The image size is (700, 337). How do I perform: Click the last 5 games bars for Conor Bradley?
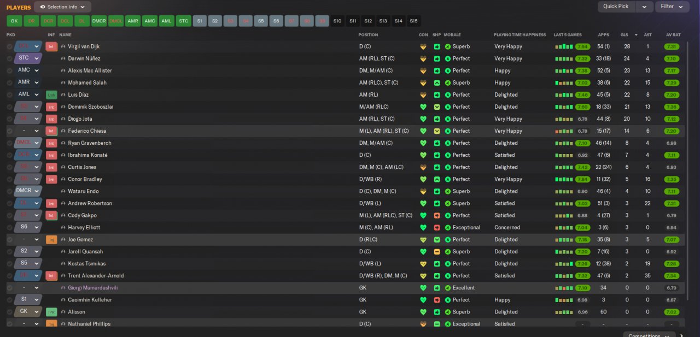coord(563,179)
